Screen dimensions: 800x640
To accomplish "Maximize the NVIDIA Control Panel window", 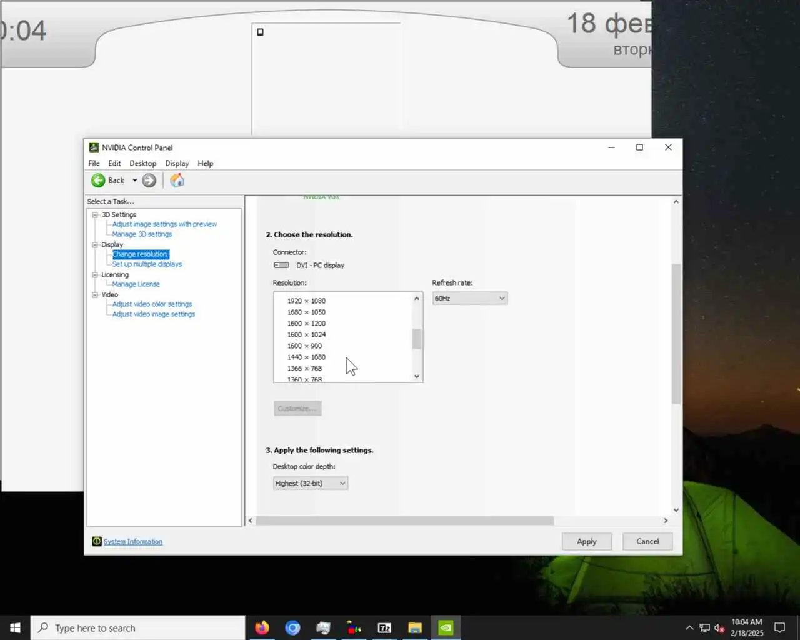I will click(x=639, y=147).
